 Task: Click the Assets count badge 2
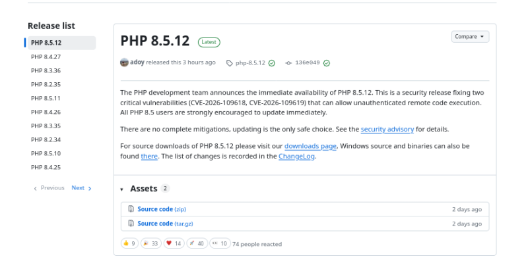(165, 188)
